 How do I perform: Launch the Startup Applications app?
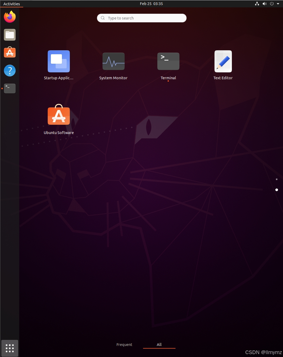pos(58,65)
